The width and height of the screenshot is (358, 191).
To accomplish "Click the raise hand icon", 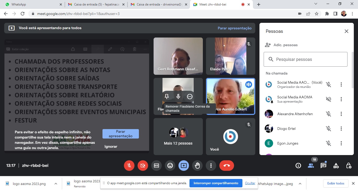I will coord(197,166).
